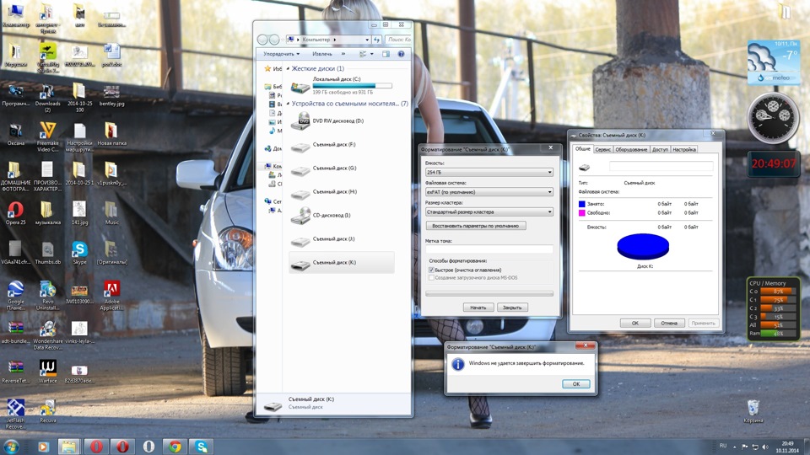The image size is (810, 455).
Task: Select Съемный диск (H:)
Action: (342, 192)
